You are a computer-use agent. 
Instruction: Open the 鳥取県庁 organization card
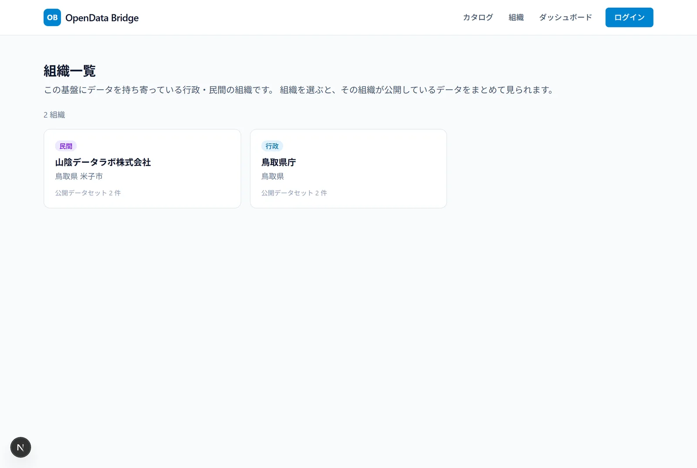348,168
